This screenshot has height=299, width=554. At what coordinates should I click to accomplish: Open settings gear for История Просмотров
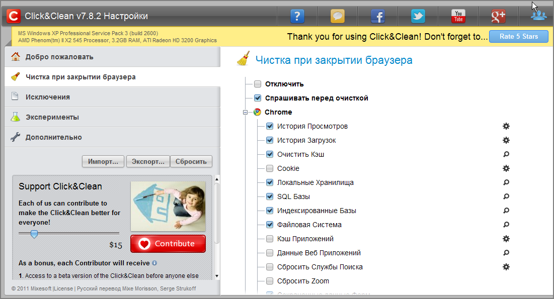506,126
